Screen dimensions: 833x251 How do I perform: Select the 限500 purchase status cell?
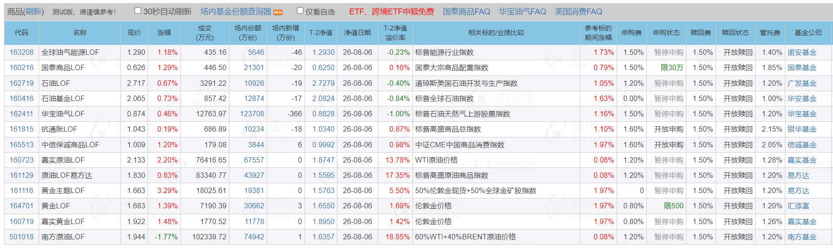666,206
